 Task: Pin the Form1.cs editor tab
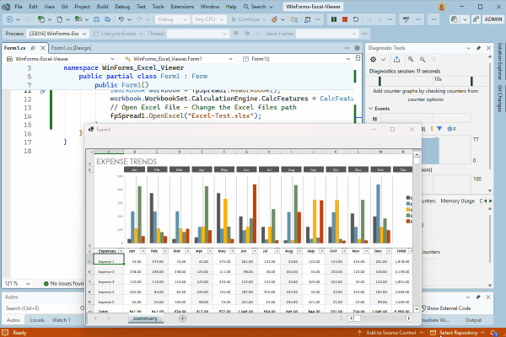click(x=33, y=48)
